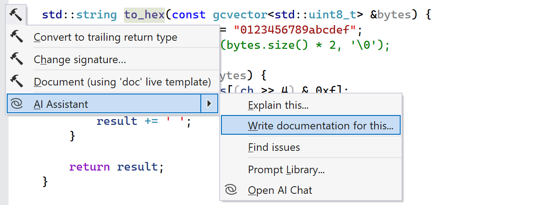Click the spiral icon next to Open AI Chat
The image size is (539, 205).
(x=230, y=190)
